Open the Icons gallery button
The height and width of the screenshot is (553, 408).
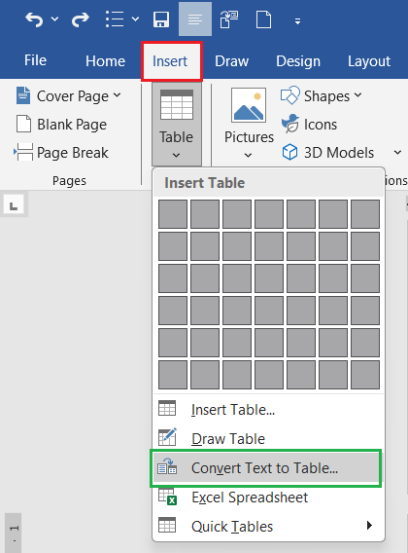pyautogui.click(x=309, y=125)
